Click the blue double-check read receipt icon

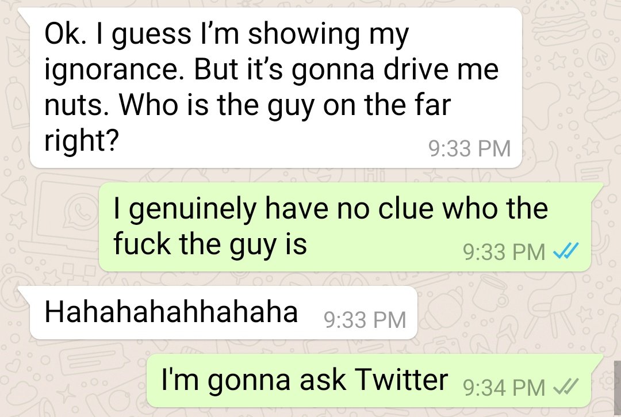[x=566, y=251]
